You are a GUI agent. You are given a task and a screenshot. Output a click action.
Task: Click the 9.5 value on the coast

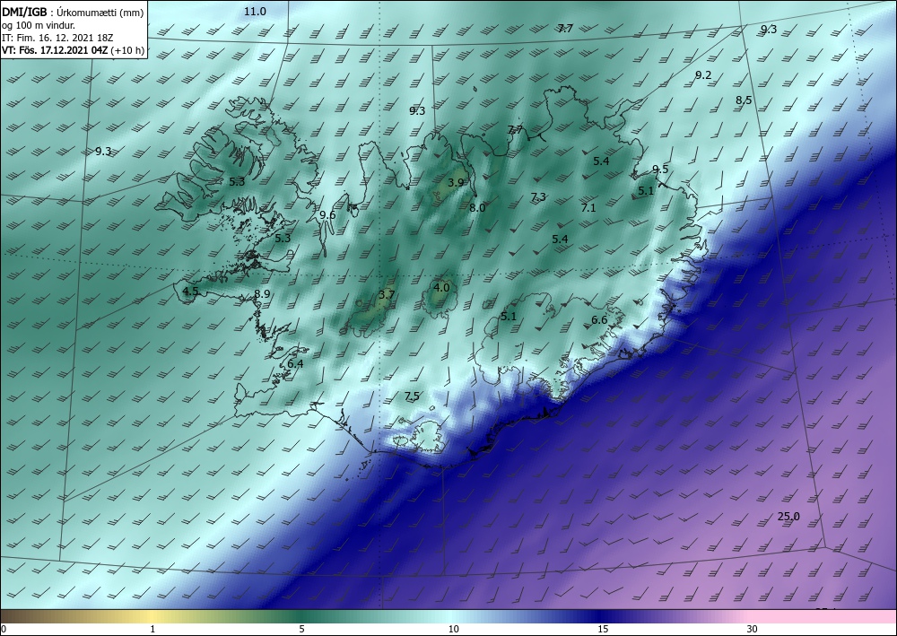tap(660, 169)
